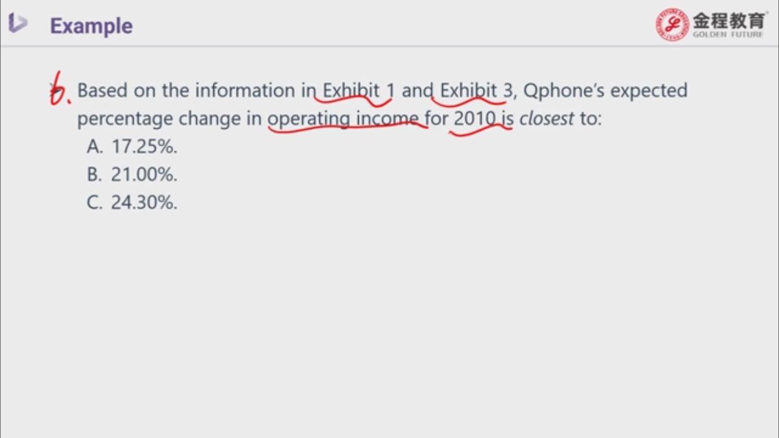Image resolution: width=779 pixels, height=438 pixels.
Task: Click the red circular Golden Future logo
Action: pyautogui.click(x=672, y=24)
